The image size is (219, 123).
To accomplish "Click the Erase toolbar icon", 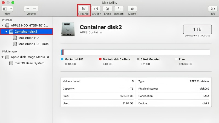I will coord(107,9).
